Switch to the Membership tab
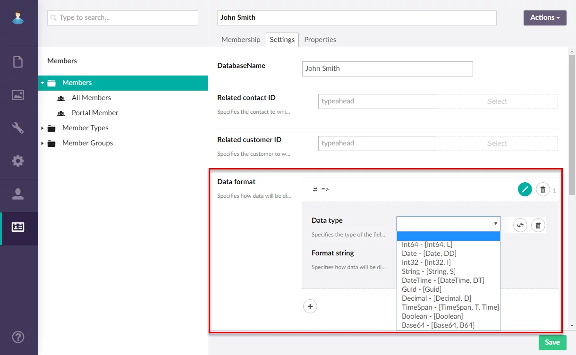Viewport: 576px width, 355px height. point(241,40)
